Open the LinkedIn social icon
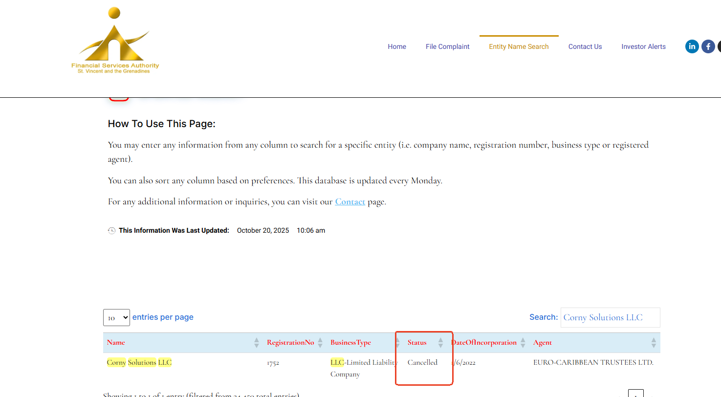The height and width of the screenshot is (397, 721). pyautogui.click(x=692, y=46)
